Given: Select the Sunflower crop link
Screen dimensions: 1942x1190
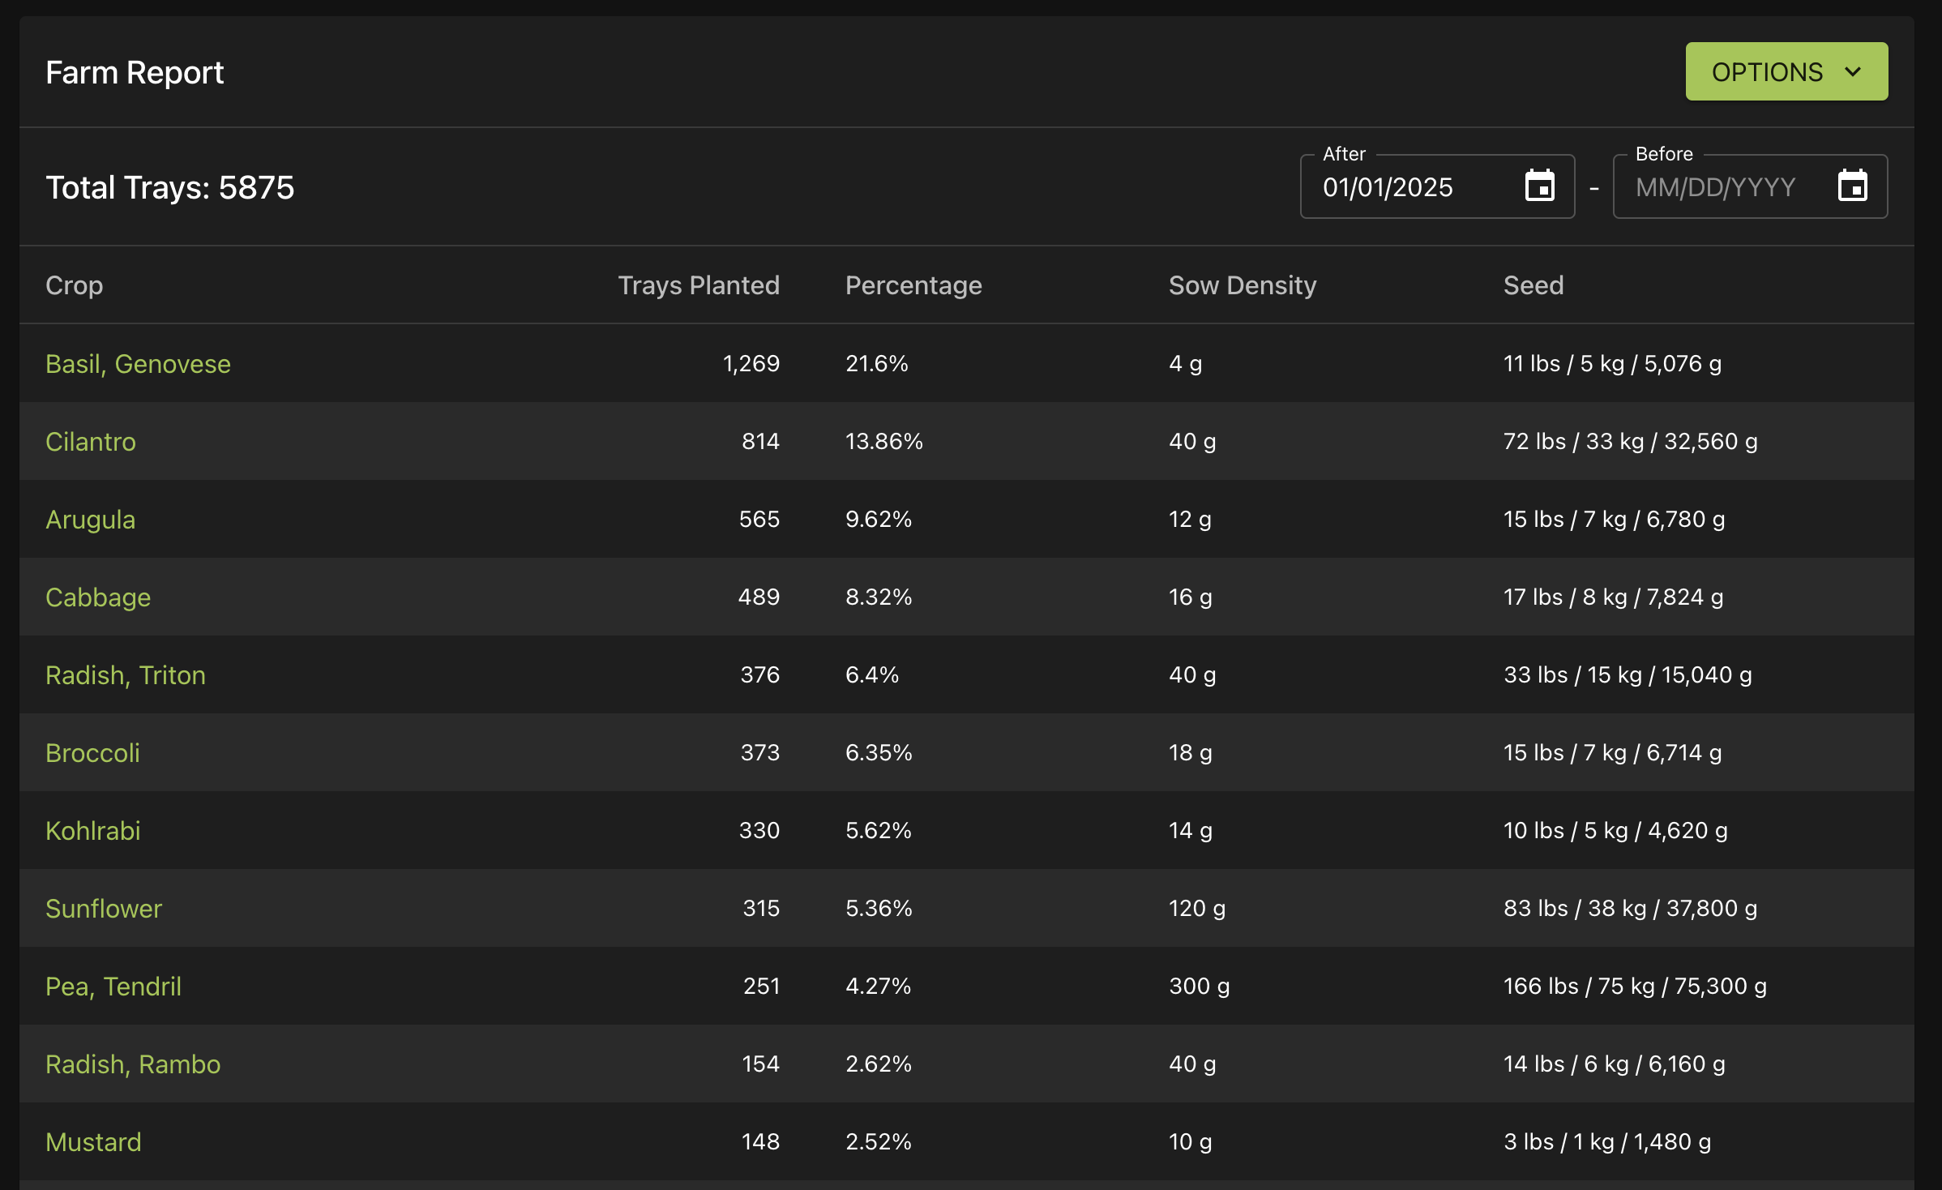Looking at the screenshot, I should coord(104,909).
